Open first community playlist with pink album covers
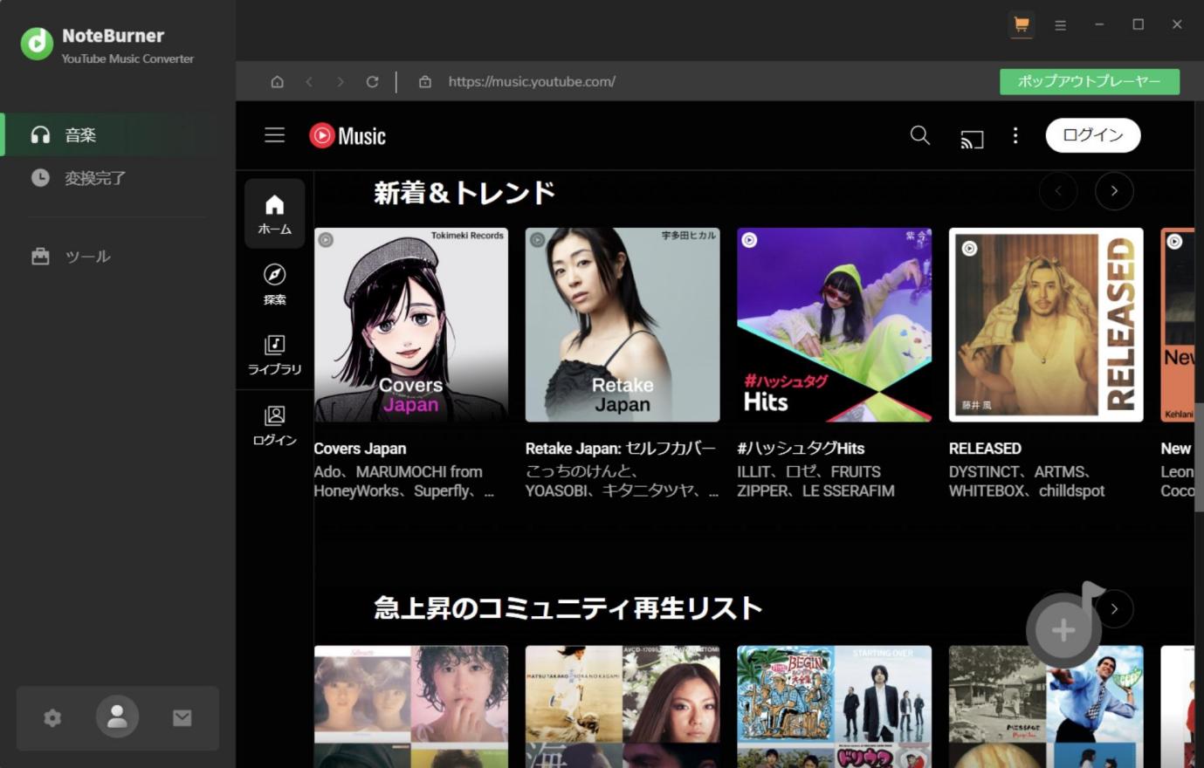 click(x=411, y=707)
